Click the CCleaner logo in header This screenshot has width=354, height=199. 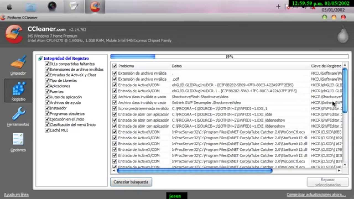coord(14,34)
